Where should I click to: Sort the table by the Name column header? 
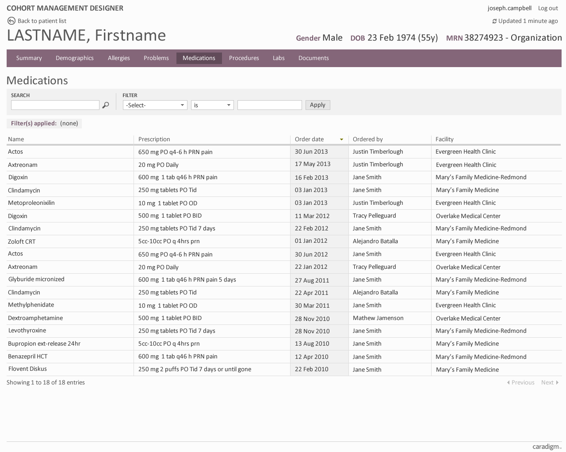pyautogui.click(x=16, y=139)
